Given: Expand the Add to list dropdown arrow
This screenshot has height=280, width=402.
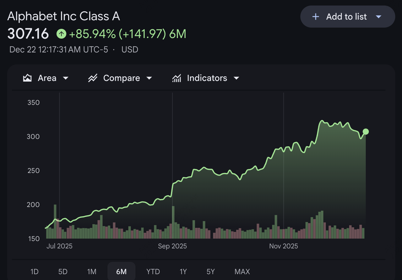Looking at the screenshot, I should [x=379, y=17].
